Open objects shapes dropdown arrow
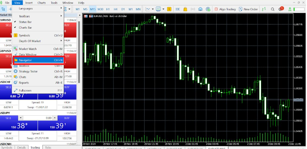307x149 pixels. (70, 9)
